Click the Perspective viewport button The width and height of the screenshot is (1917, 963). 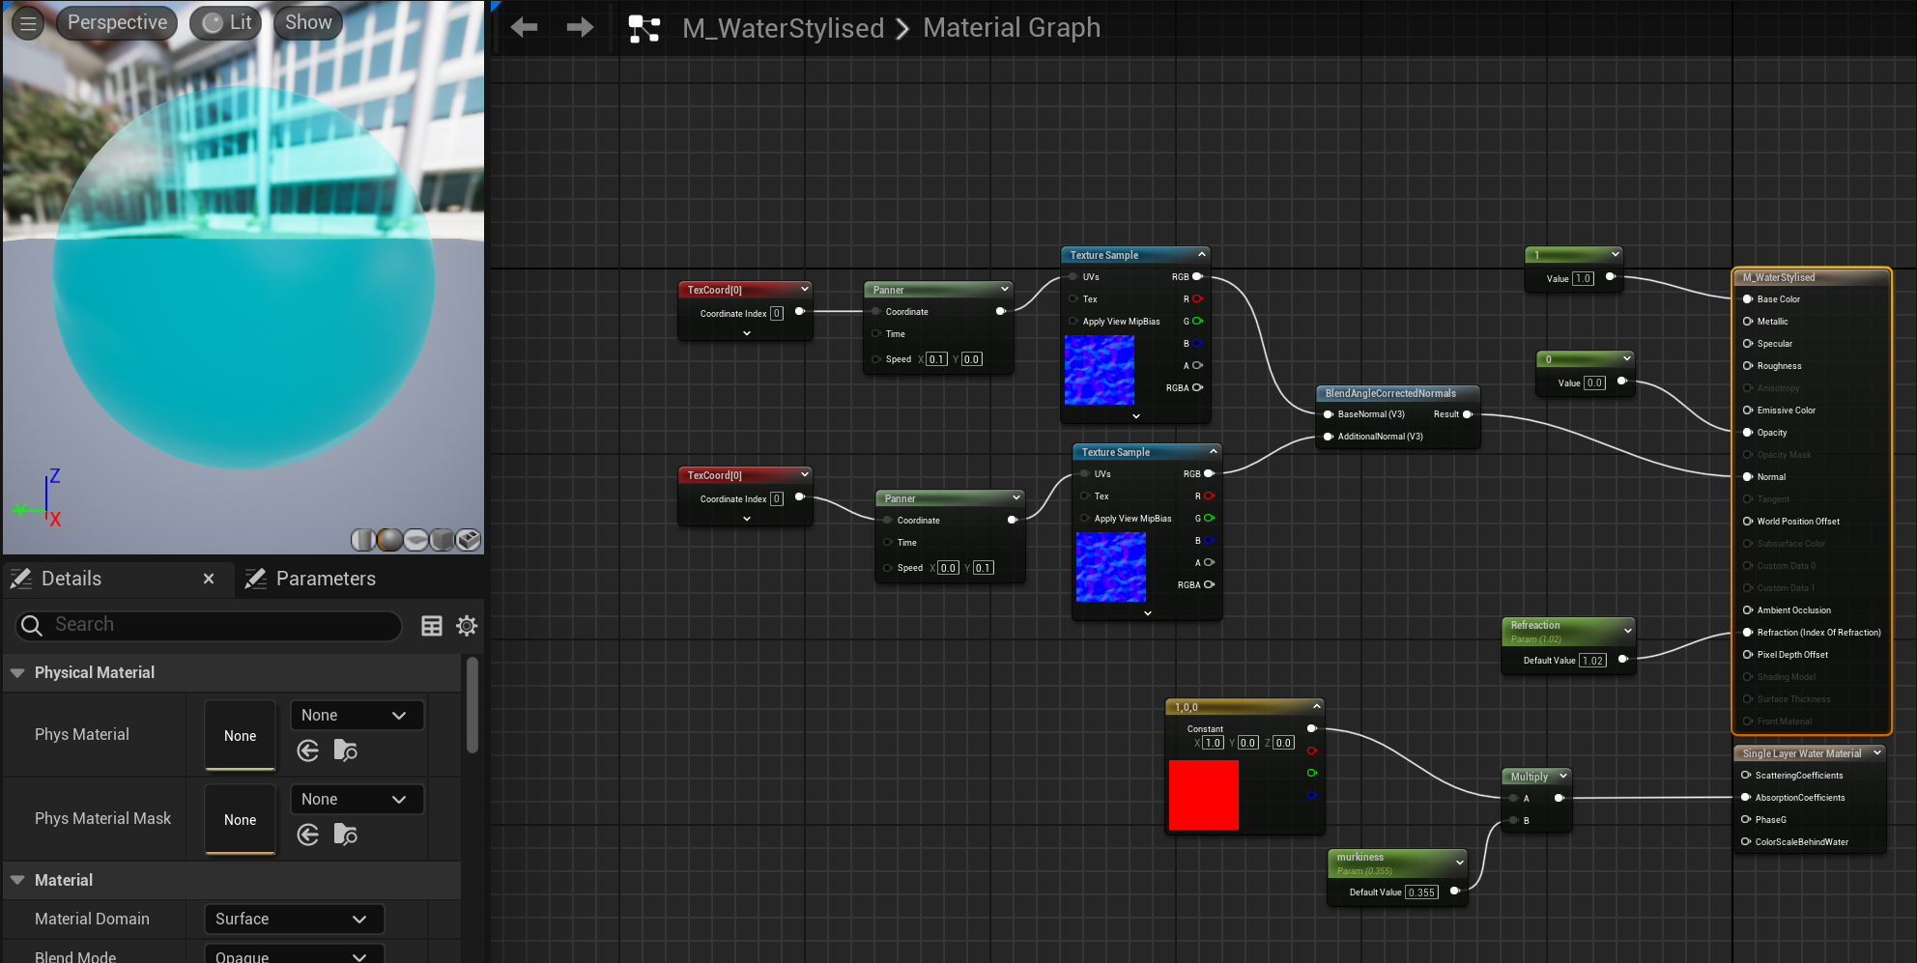117,23
